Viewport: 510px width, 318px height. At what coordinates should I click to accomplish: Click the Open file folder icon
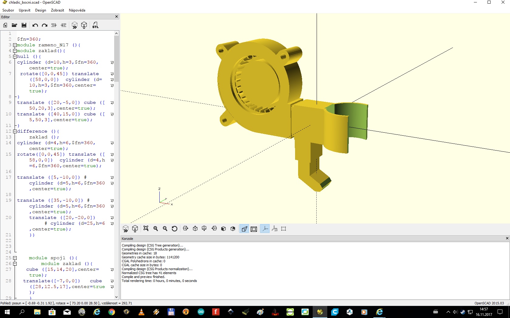[x=14, y=25]
